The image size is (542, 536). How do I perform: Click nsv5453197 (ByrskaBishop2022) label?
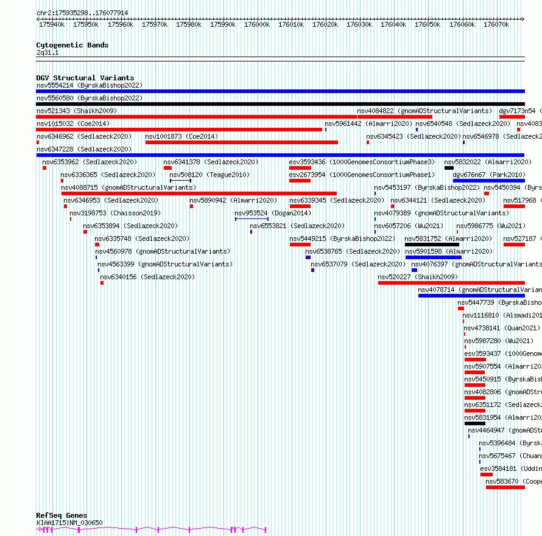[x=427, y=187]
